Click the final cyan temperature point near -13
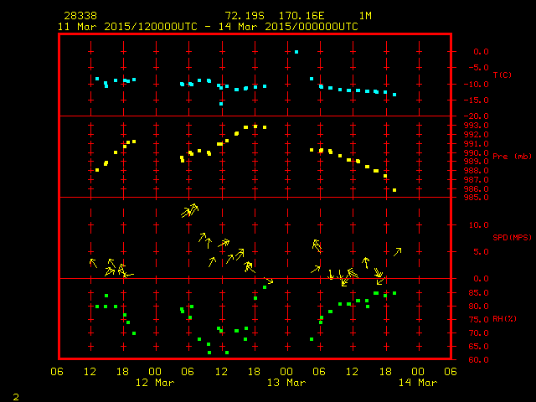The width and height of the screenshot is (536, 402). [394, 95]
